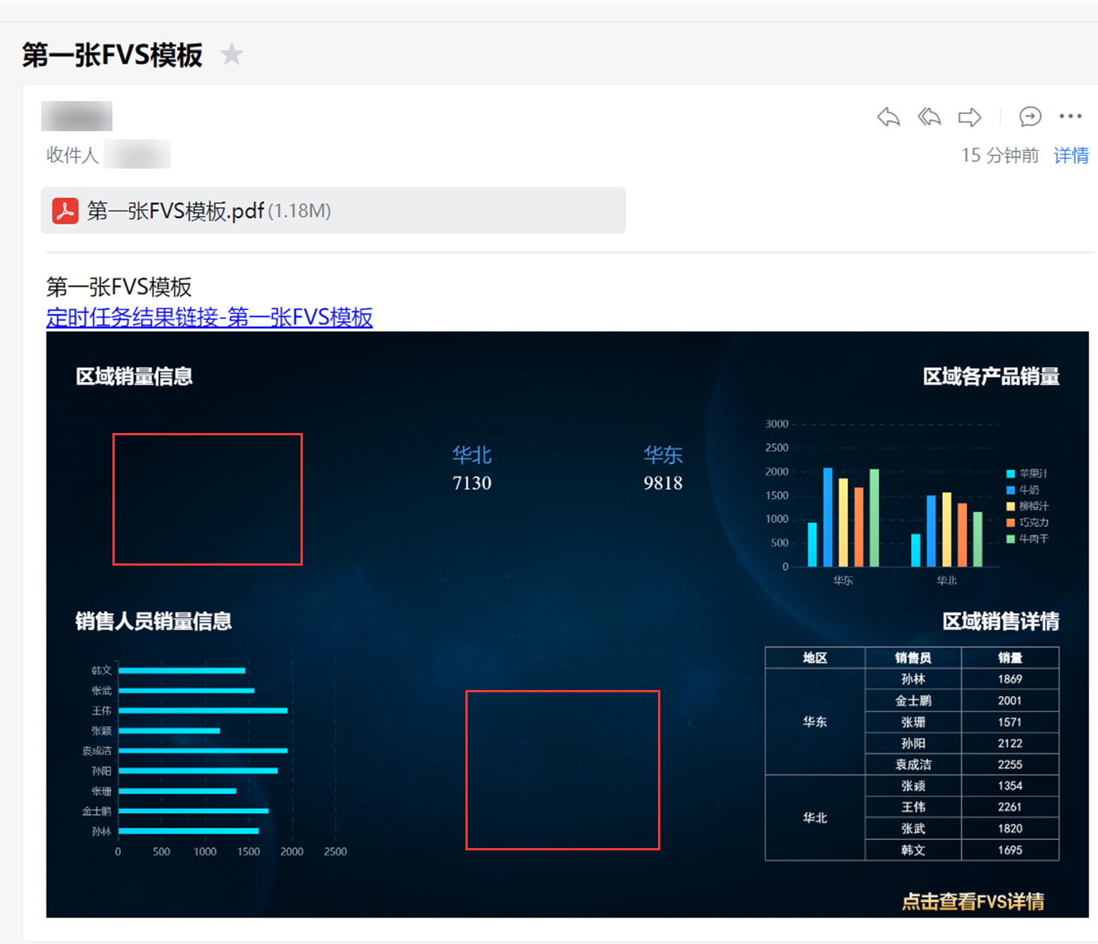
Task: Star the 第一张FVS模板 email
Action: click(232, 54)
